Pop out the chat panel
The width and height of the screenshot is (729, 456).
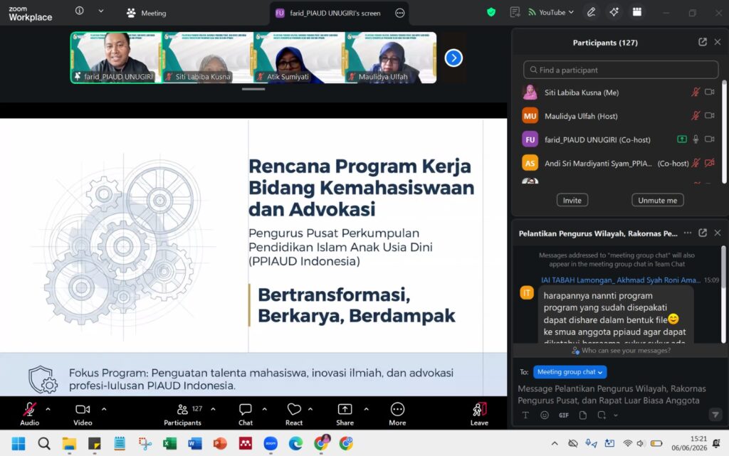coord(703,233)
